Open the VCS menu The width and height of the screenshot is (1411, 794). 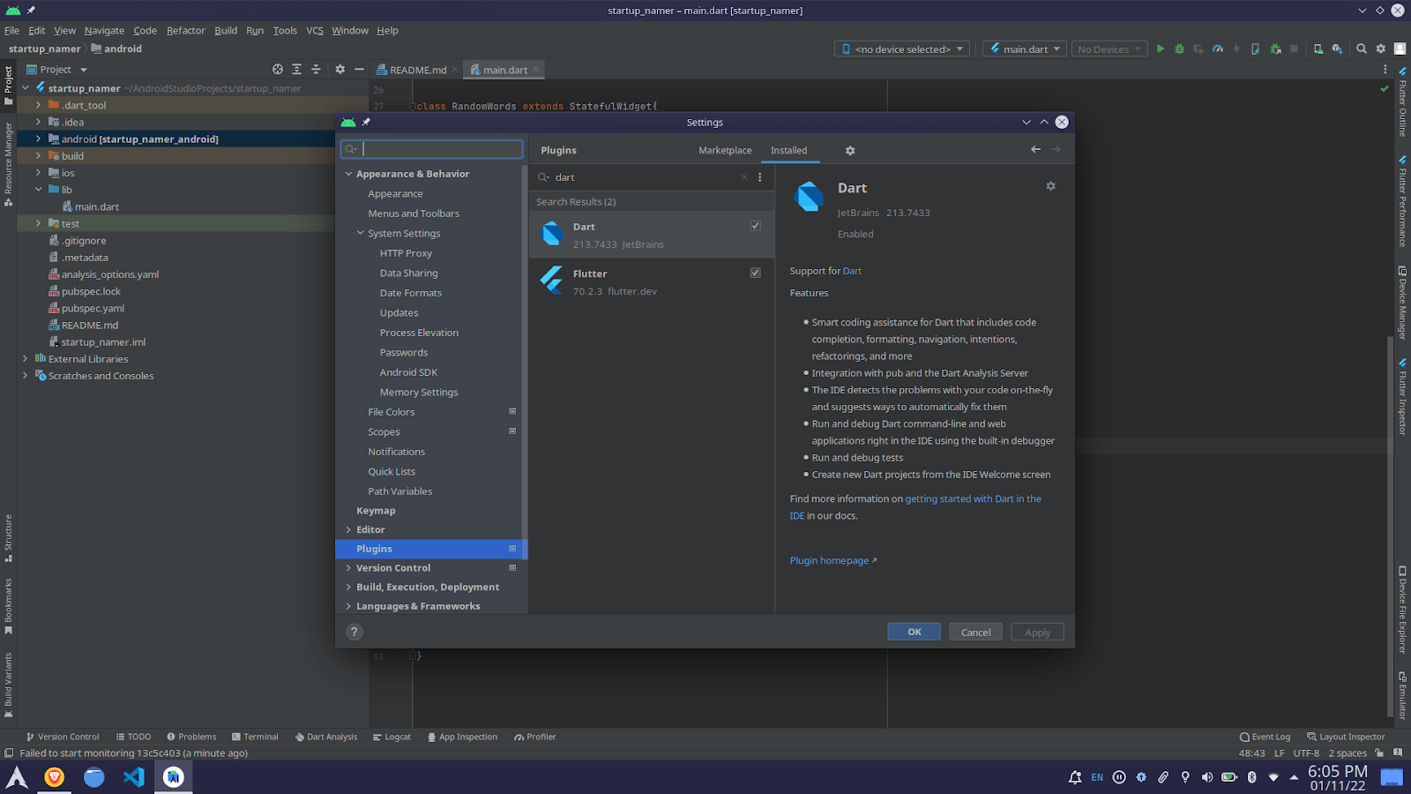point(315,30)
